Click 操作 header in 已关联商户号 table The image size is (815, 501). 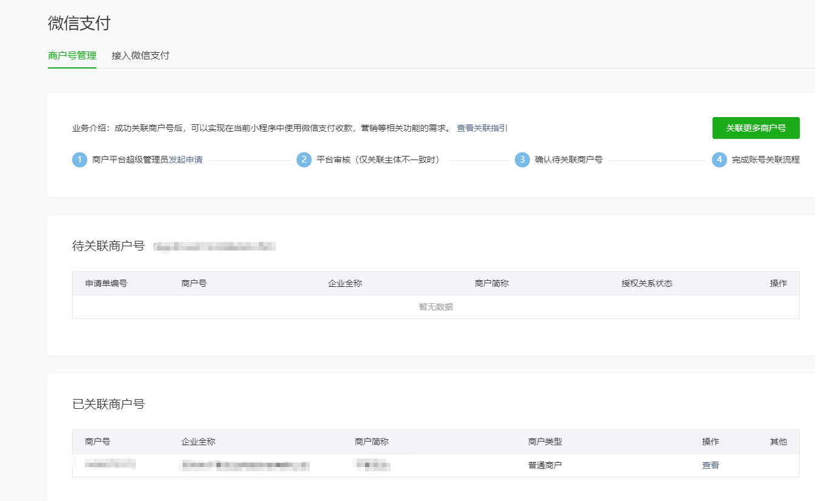[x=711, y=442]
